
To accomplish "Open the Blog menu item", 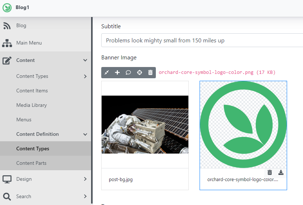I will [21, 26].
